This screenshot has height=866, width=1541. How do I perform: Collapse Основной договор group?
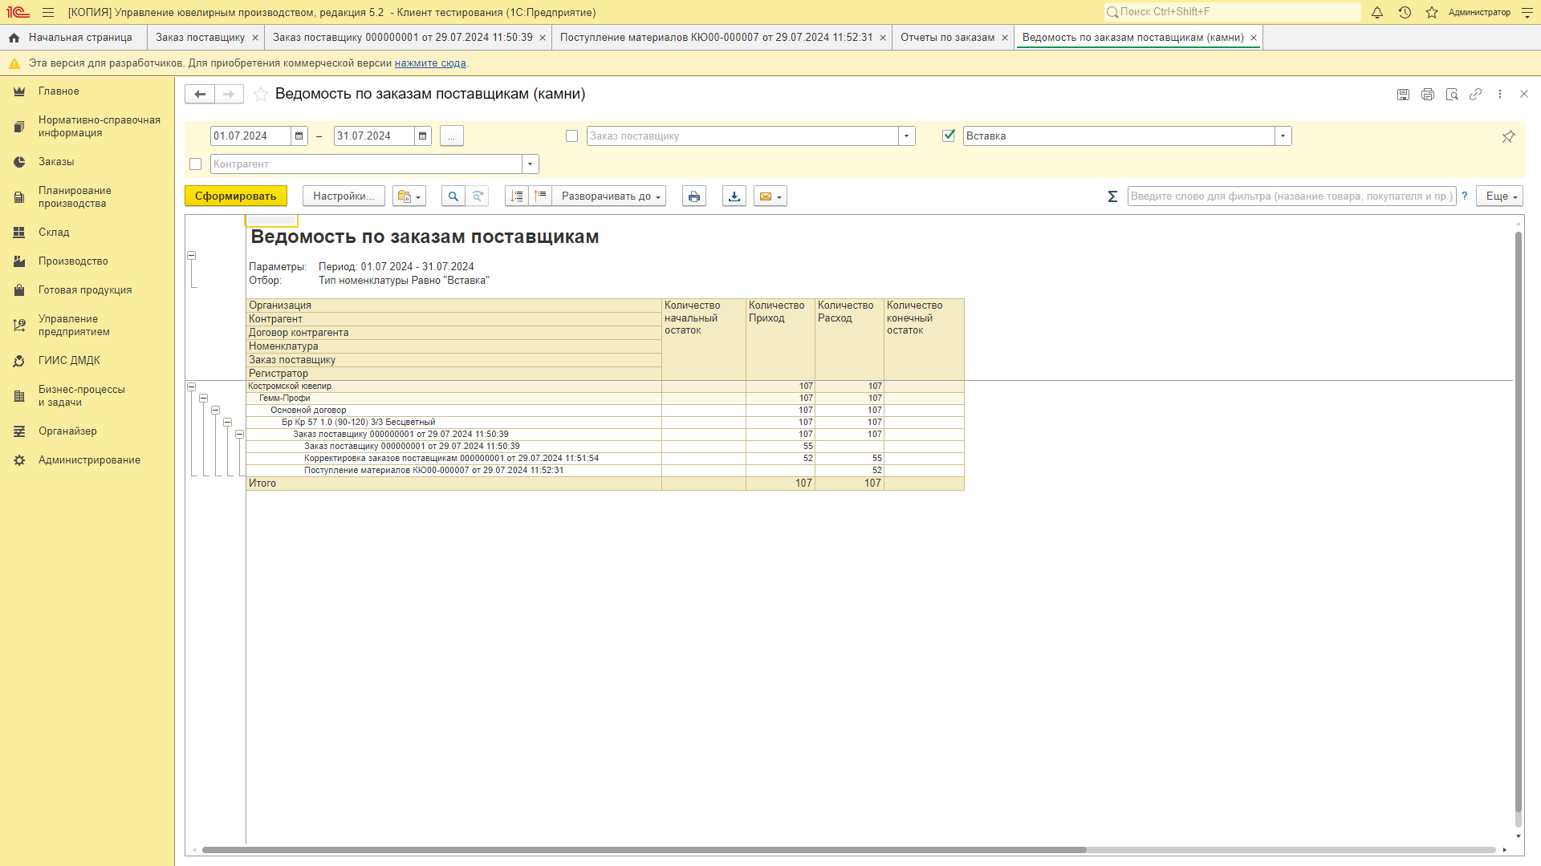215,411
